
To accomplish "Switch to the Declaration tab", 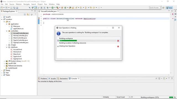I will pos(63,79).
